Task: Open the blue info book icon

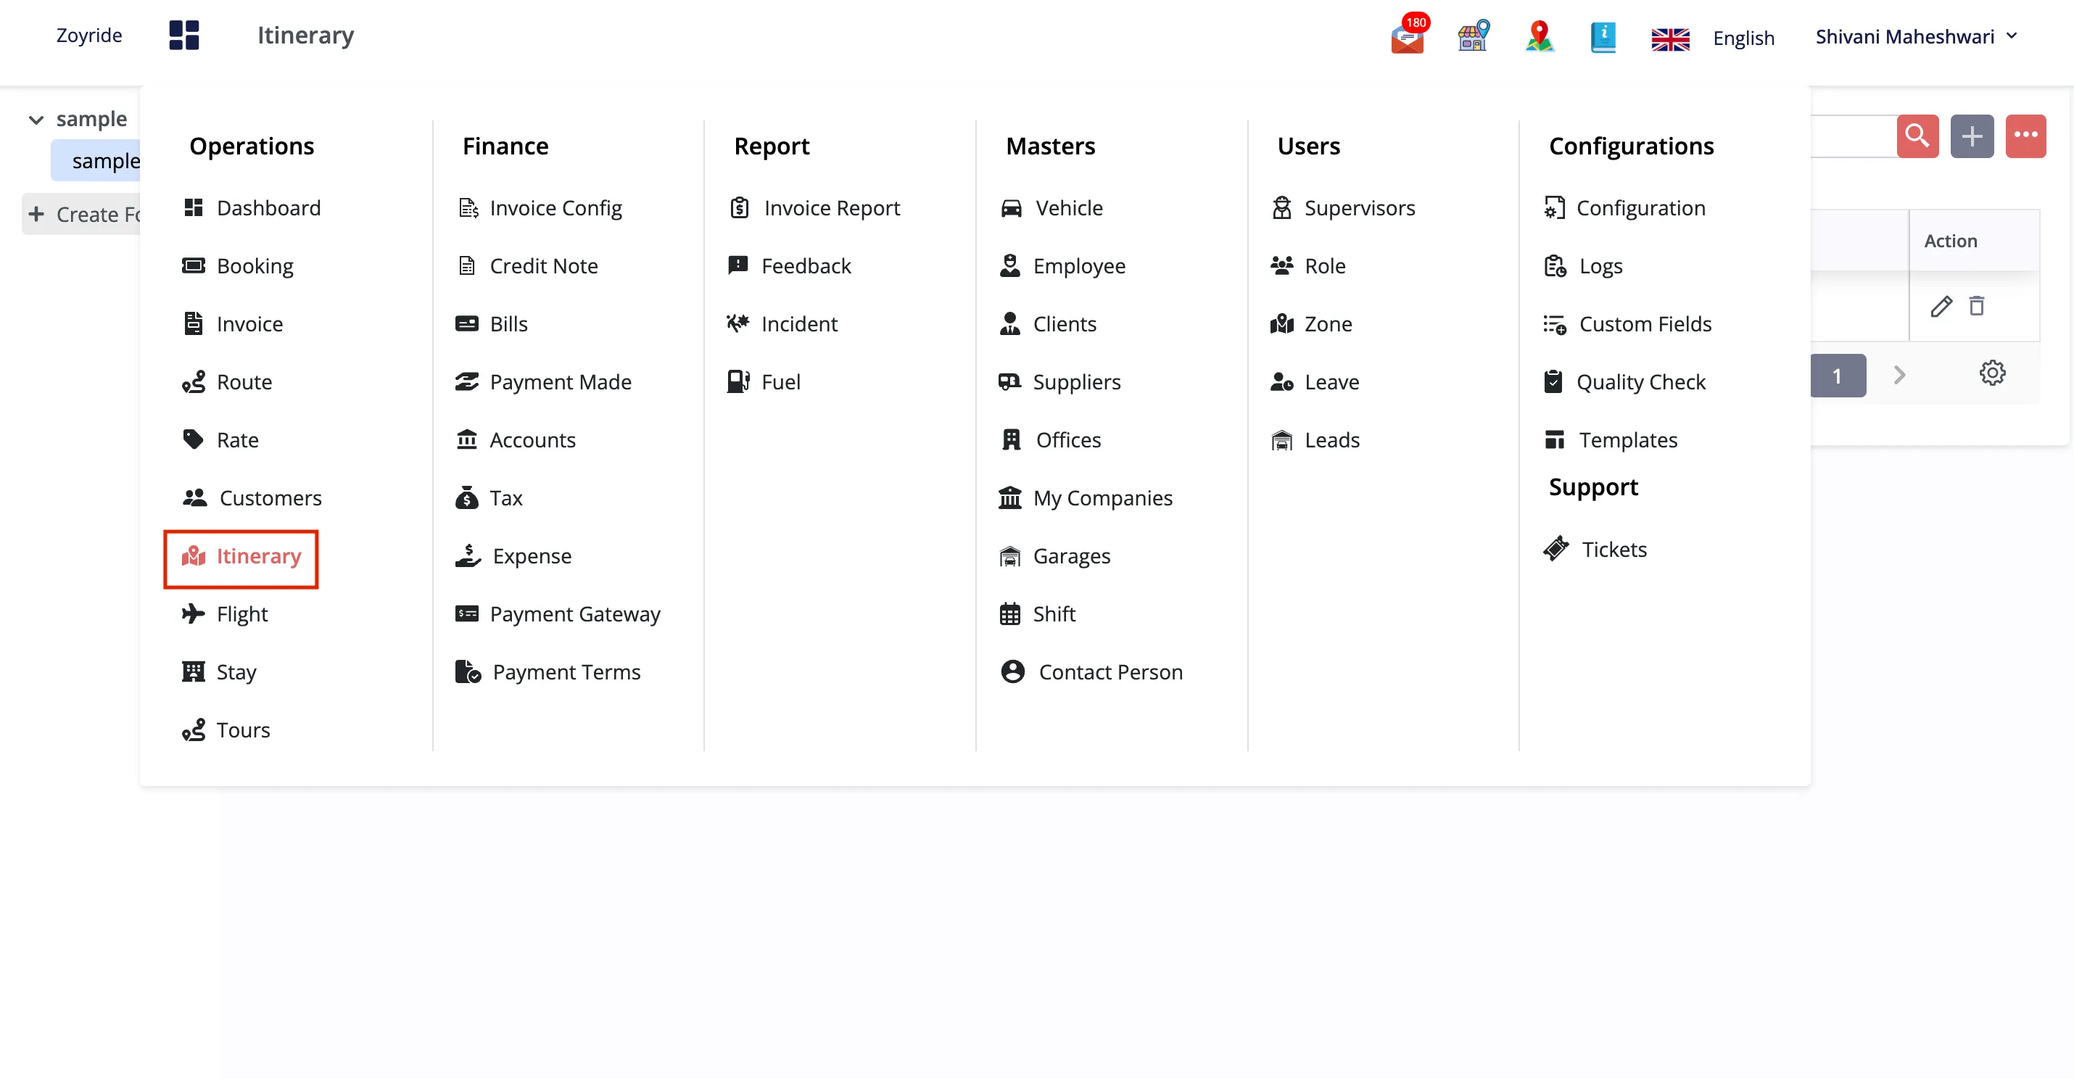Action: coord(1603,36)
